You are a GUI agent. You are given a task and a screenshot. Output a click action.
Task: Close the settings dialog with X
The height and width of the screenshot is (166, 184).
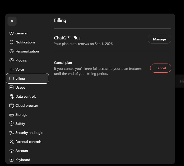click(12, 21)
